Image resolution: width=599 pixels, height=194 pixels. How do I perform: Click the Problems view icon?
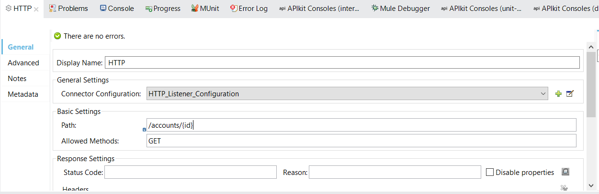tap(53, 9)
